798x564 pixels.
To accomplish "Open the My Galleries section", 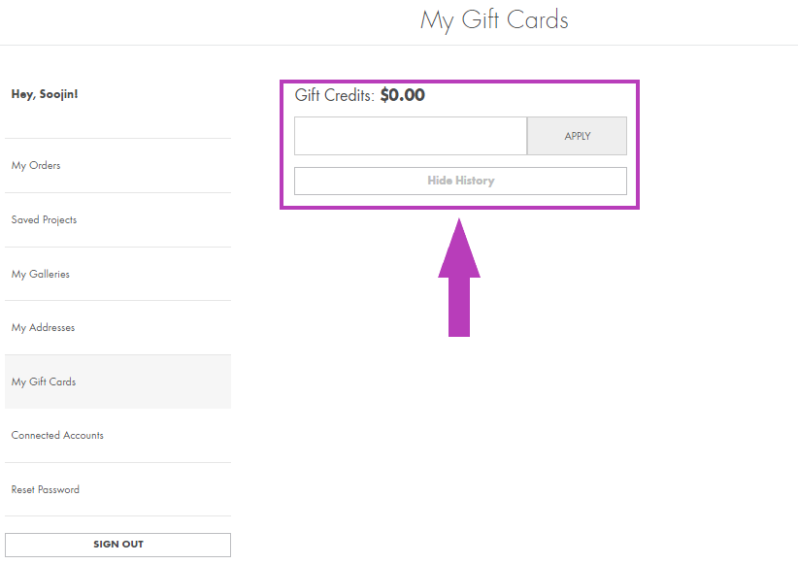I will (41, 275).
